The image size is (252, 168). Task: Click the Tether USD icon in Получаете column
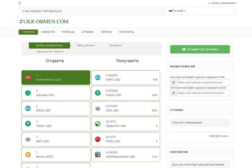click(98, 93)
